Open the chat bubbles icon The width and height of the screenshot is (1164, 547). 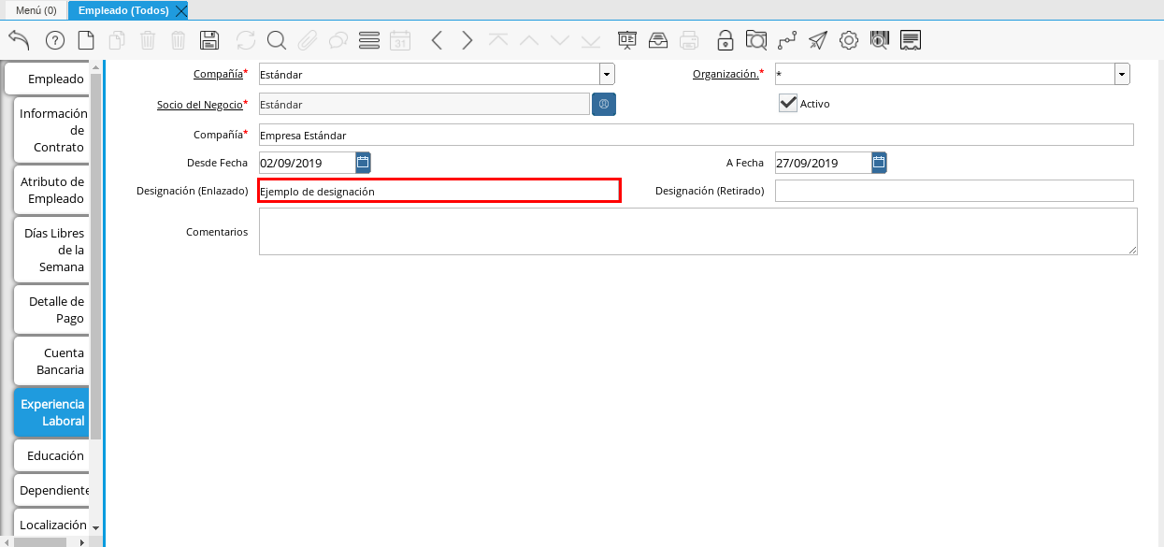coord(338,40)
